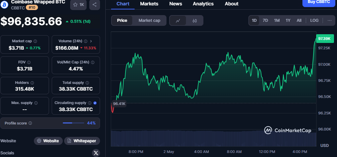Click the 96.41K opening price label
The width and height of the screenshot is (337, 157).
[x=119, y=104]
